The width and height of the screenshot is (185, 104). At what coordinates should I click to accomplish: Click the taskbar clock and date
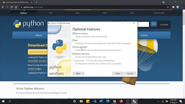point(173,101)
